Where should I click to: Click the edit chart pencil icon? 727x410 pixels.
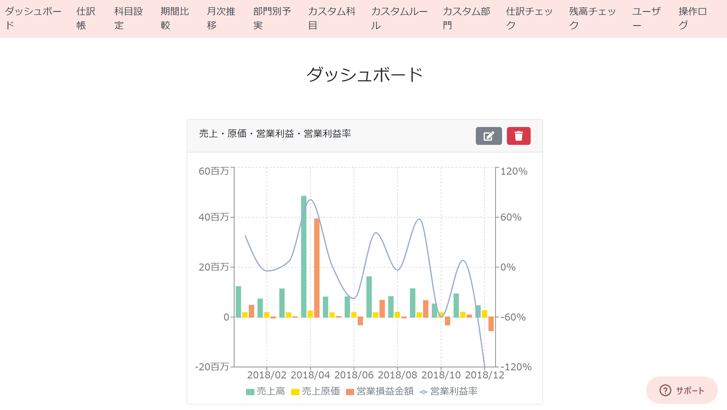pos(488,136)
